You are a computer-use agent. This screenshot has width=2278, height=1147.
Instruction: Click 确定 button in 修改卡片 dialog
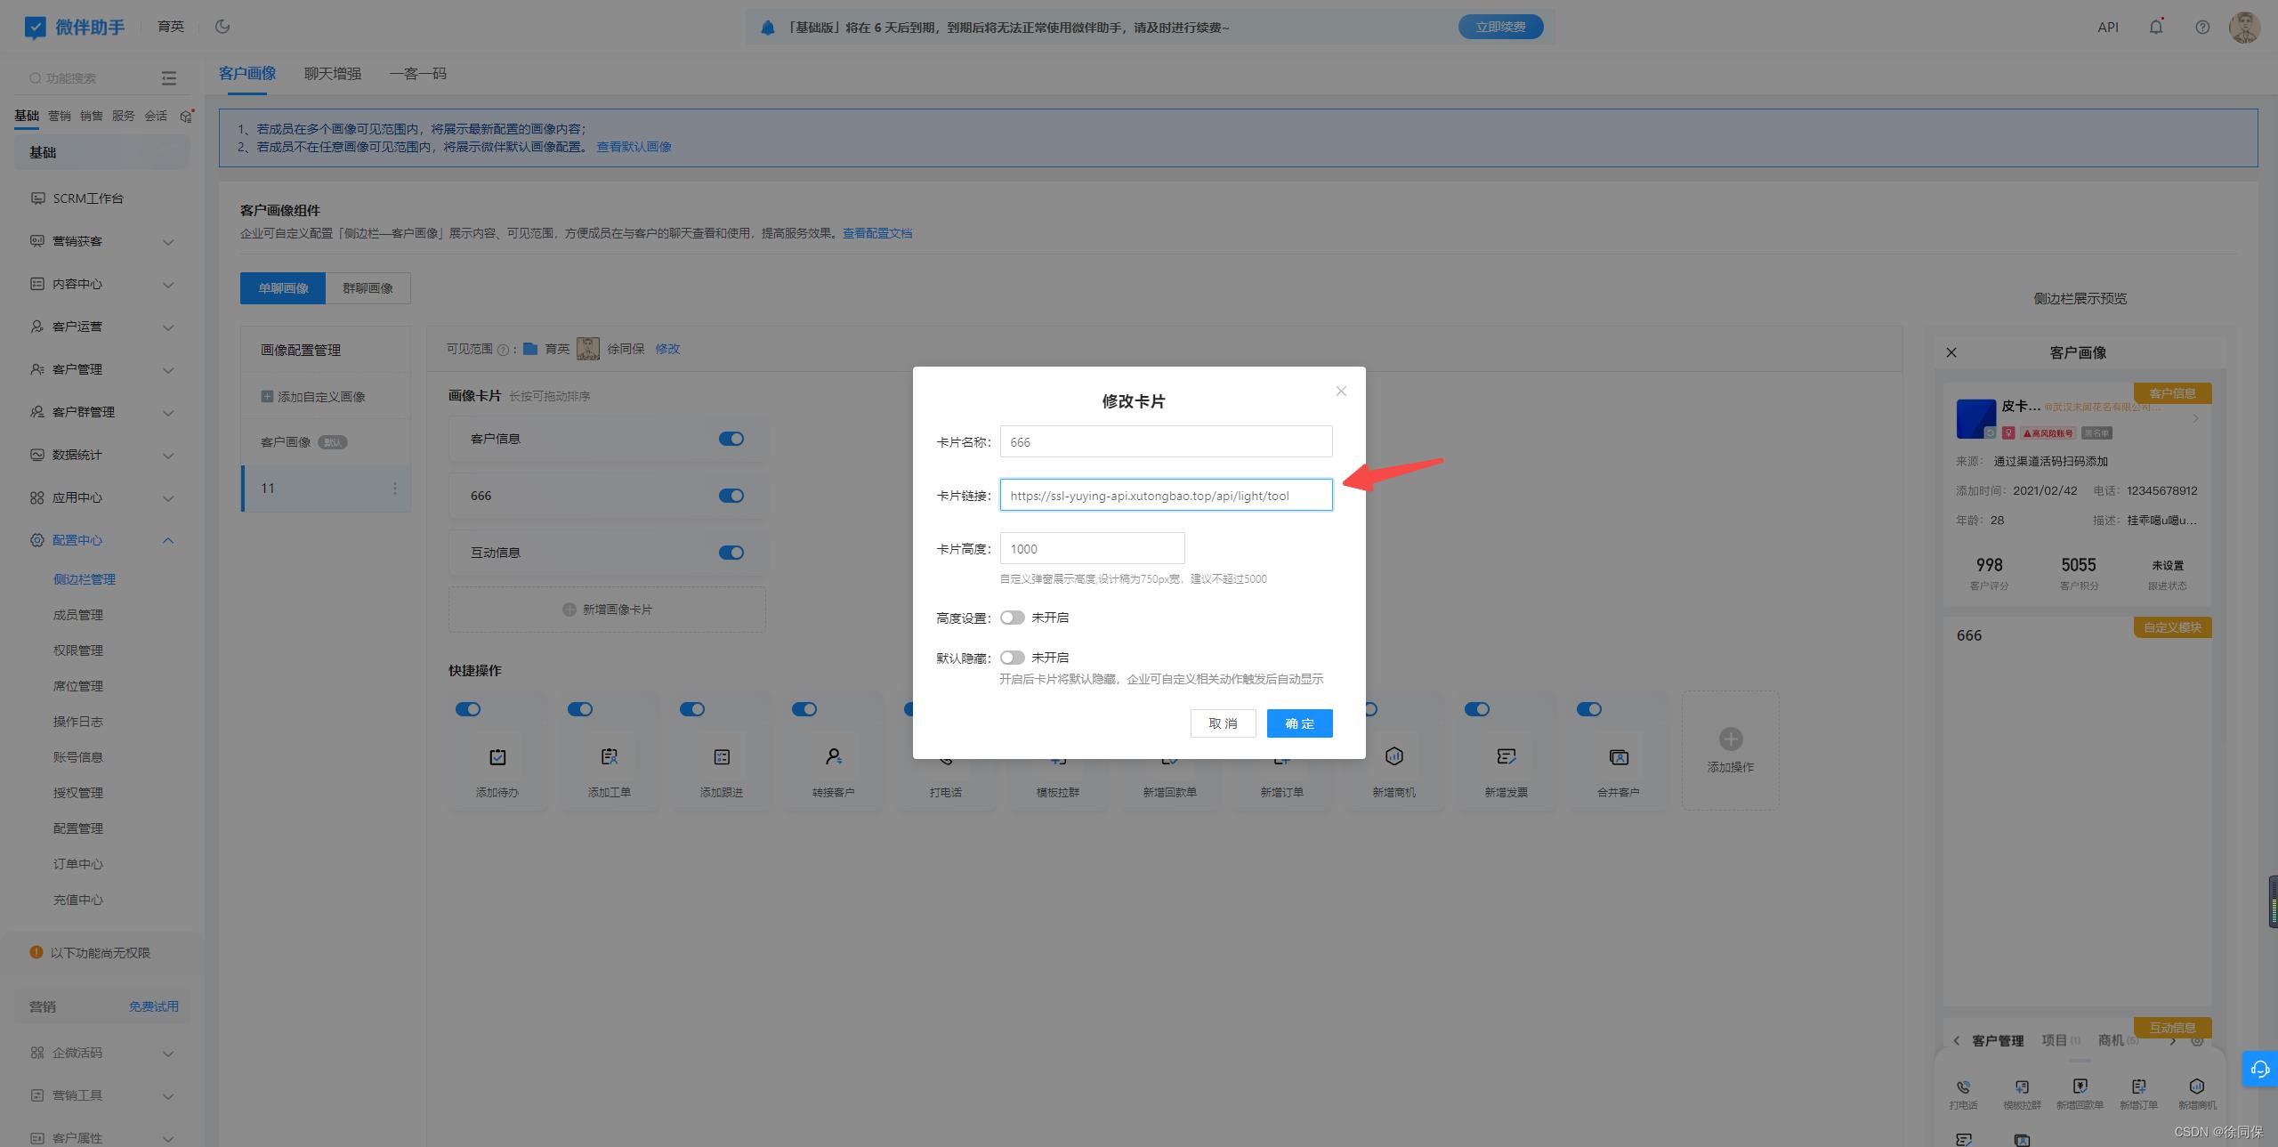pos(1298,723)
